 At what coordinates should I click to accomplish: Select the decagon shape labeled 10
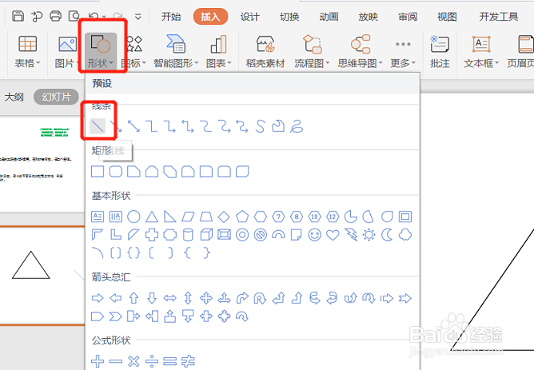314,217
